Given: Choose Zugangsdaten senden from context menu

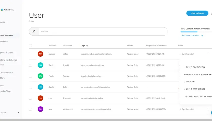Looking at the screenshot, I should tap(198, 96).
